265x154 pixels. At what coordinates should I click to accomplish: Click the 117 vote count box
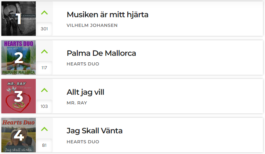click(44, 68)
